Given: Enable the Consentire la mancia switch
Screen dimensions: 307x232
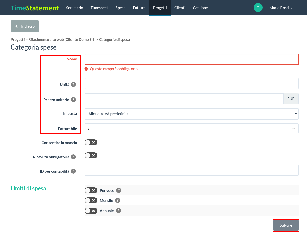Looking at the screenshot, I should 91,142.
